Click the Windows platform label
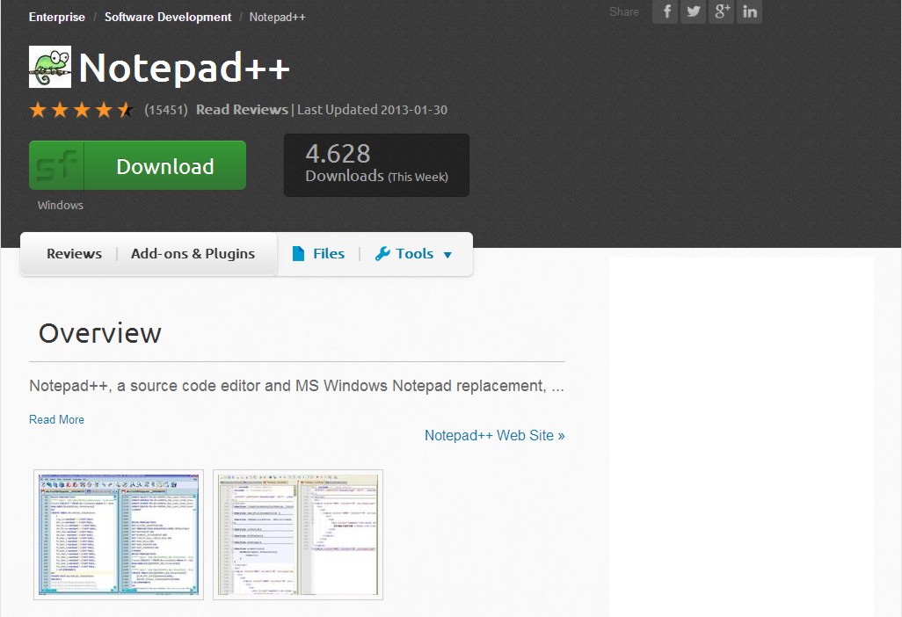This screenshot has height=617, width=902. [x=61, y=206]
